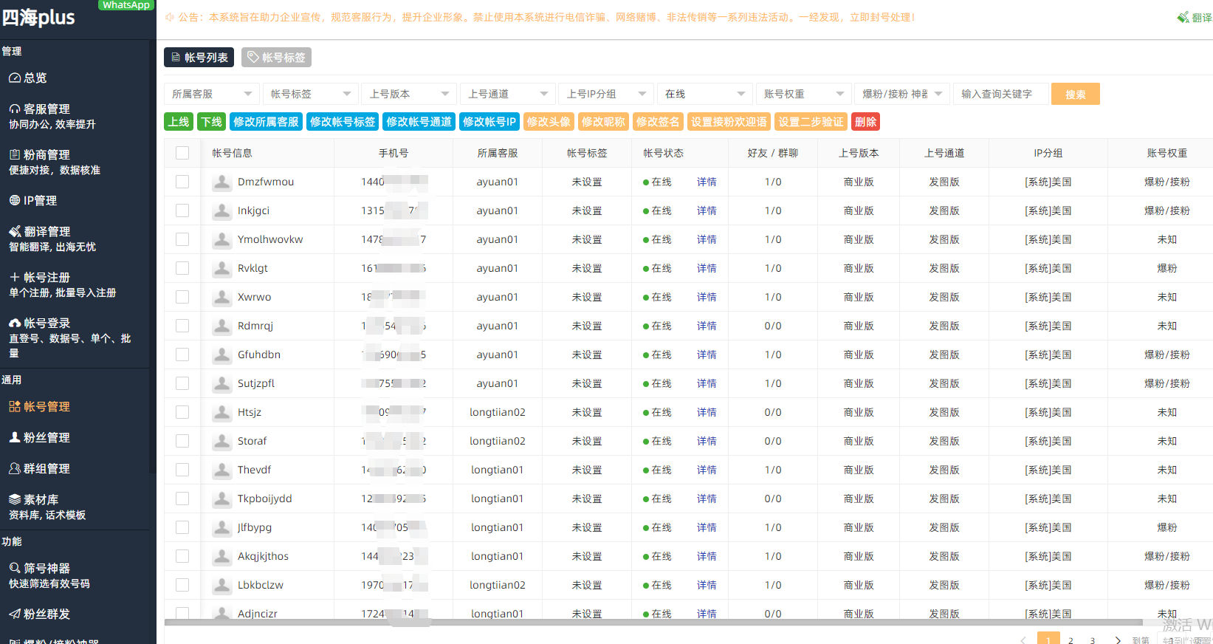
Task: Open the 上号通道 filter dropdown
Action: 508,94
